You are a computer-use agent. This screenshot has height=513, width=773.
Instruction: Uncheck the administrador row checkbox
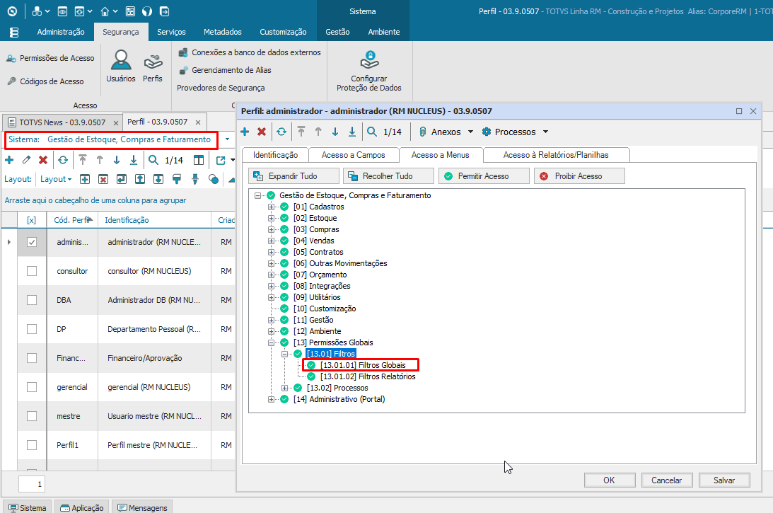pos(32,242)
